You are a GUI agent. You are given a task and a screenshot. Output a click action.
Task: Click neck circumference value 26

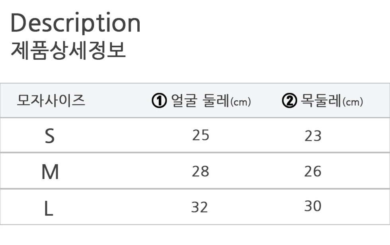[313, 171]
